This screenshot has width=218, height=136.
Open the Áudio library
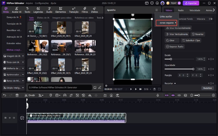click(49, 10)
